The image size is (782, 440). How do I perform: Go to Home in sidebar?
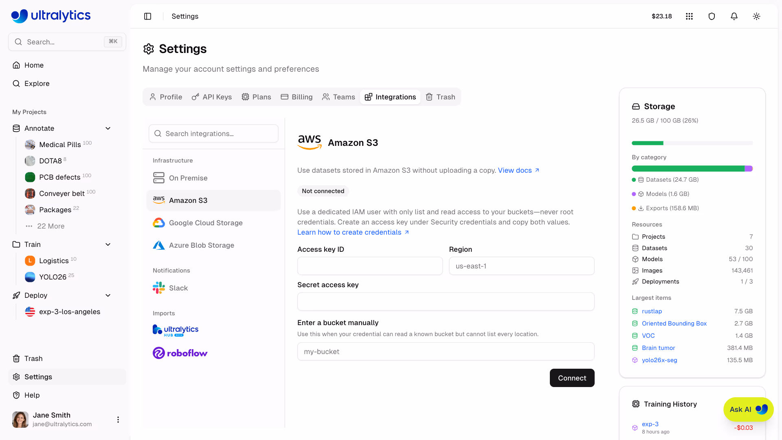coord(67,65)
